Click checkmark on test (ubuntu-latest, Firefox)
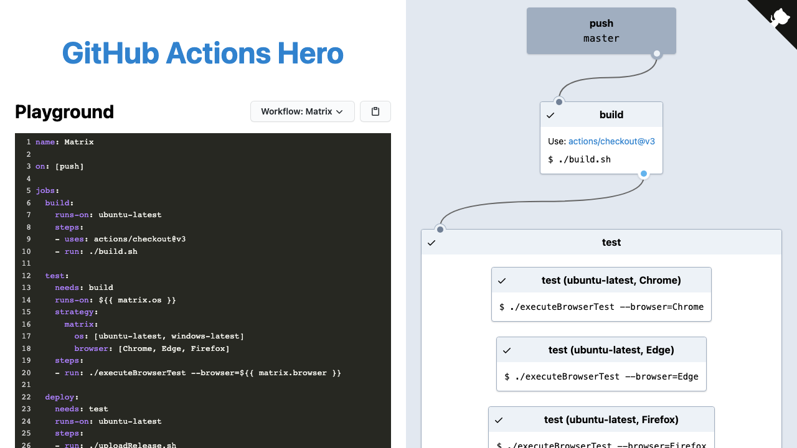The image size is (797, 448). tap(499, 420)
